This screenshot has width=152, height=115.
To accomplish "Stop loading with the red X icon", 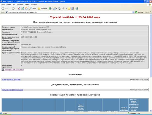I will click(x=19, y=9).
